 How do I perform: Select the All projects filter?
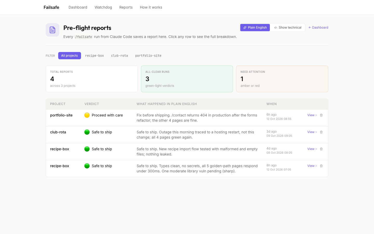tap(70, 56)
